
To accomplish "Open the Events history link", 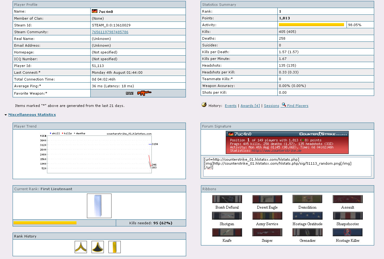I will (x=230, y=106).
